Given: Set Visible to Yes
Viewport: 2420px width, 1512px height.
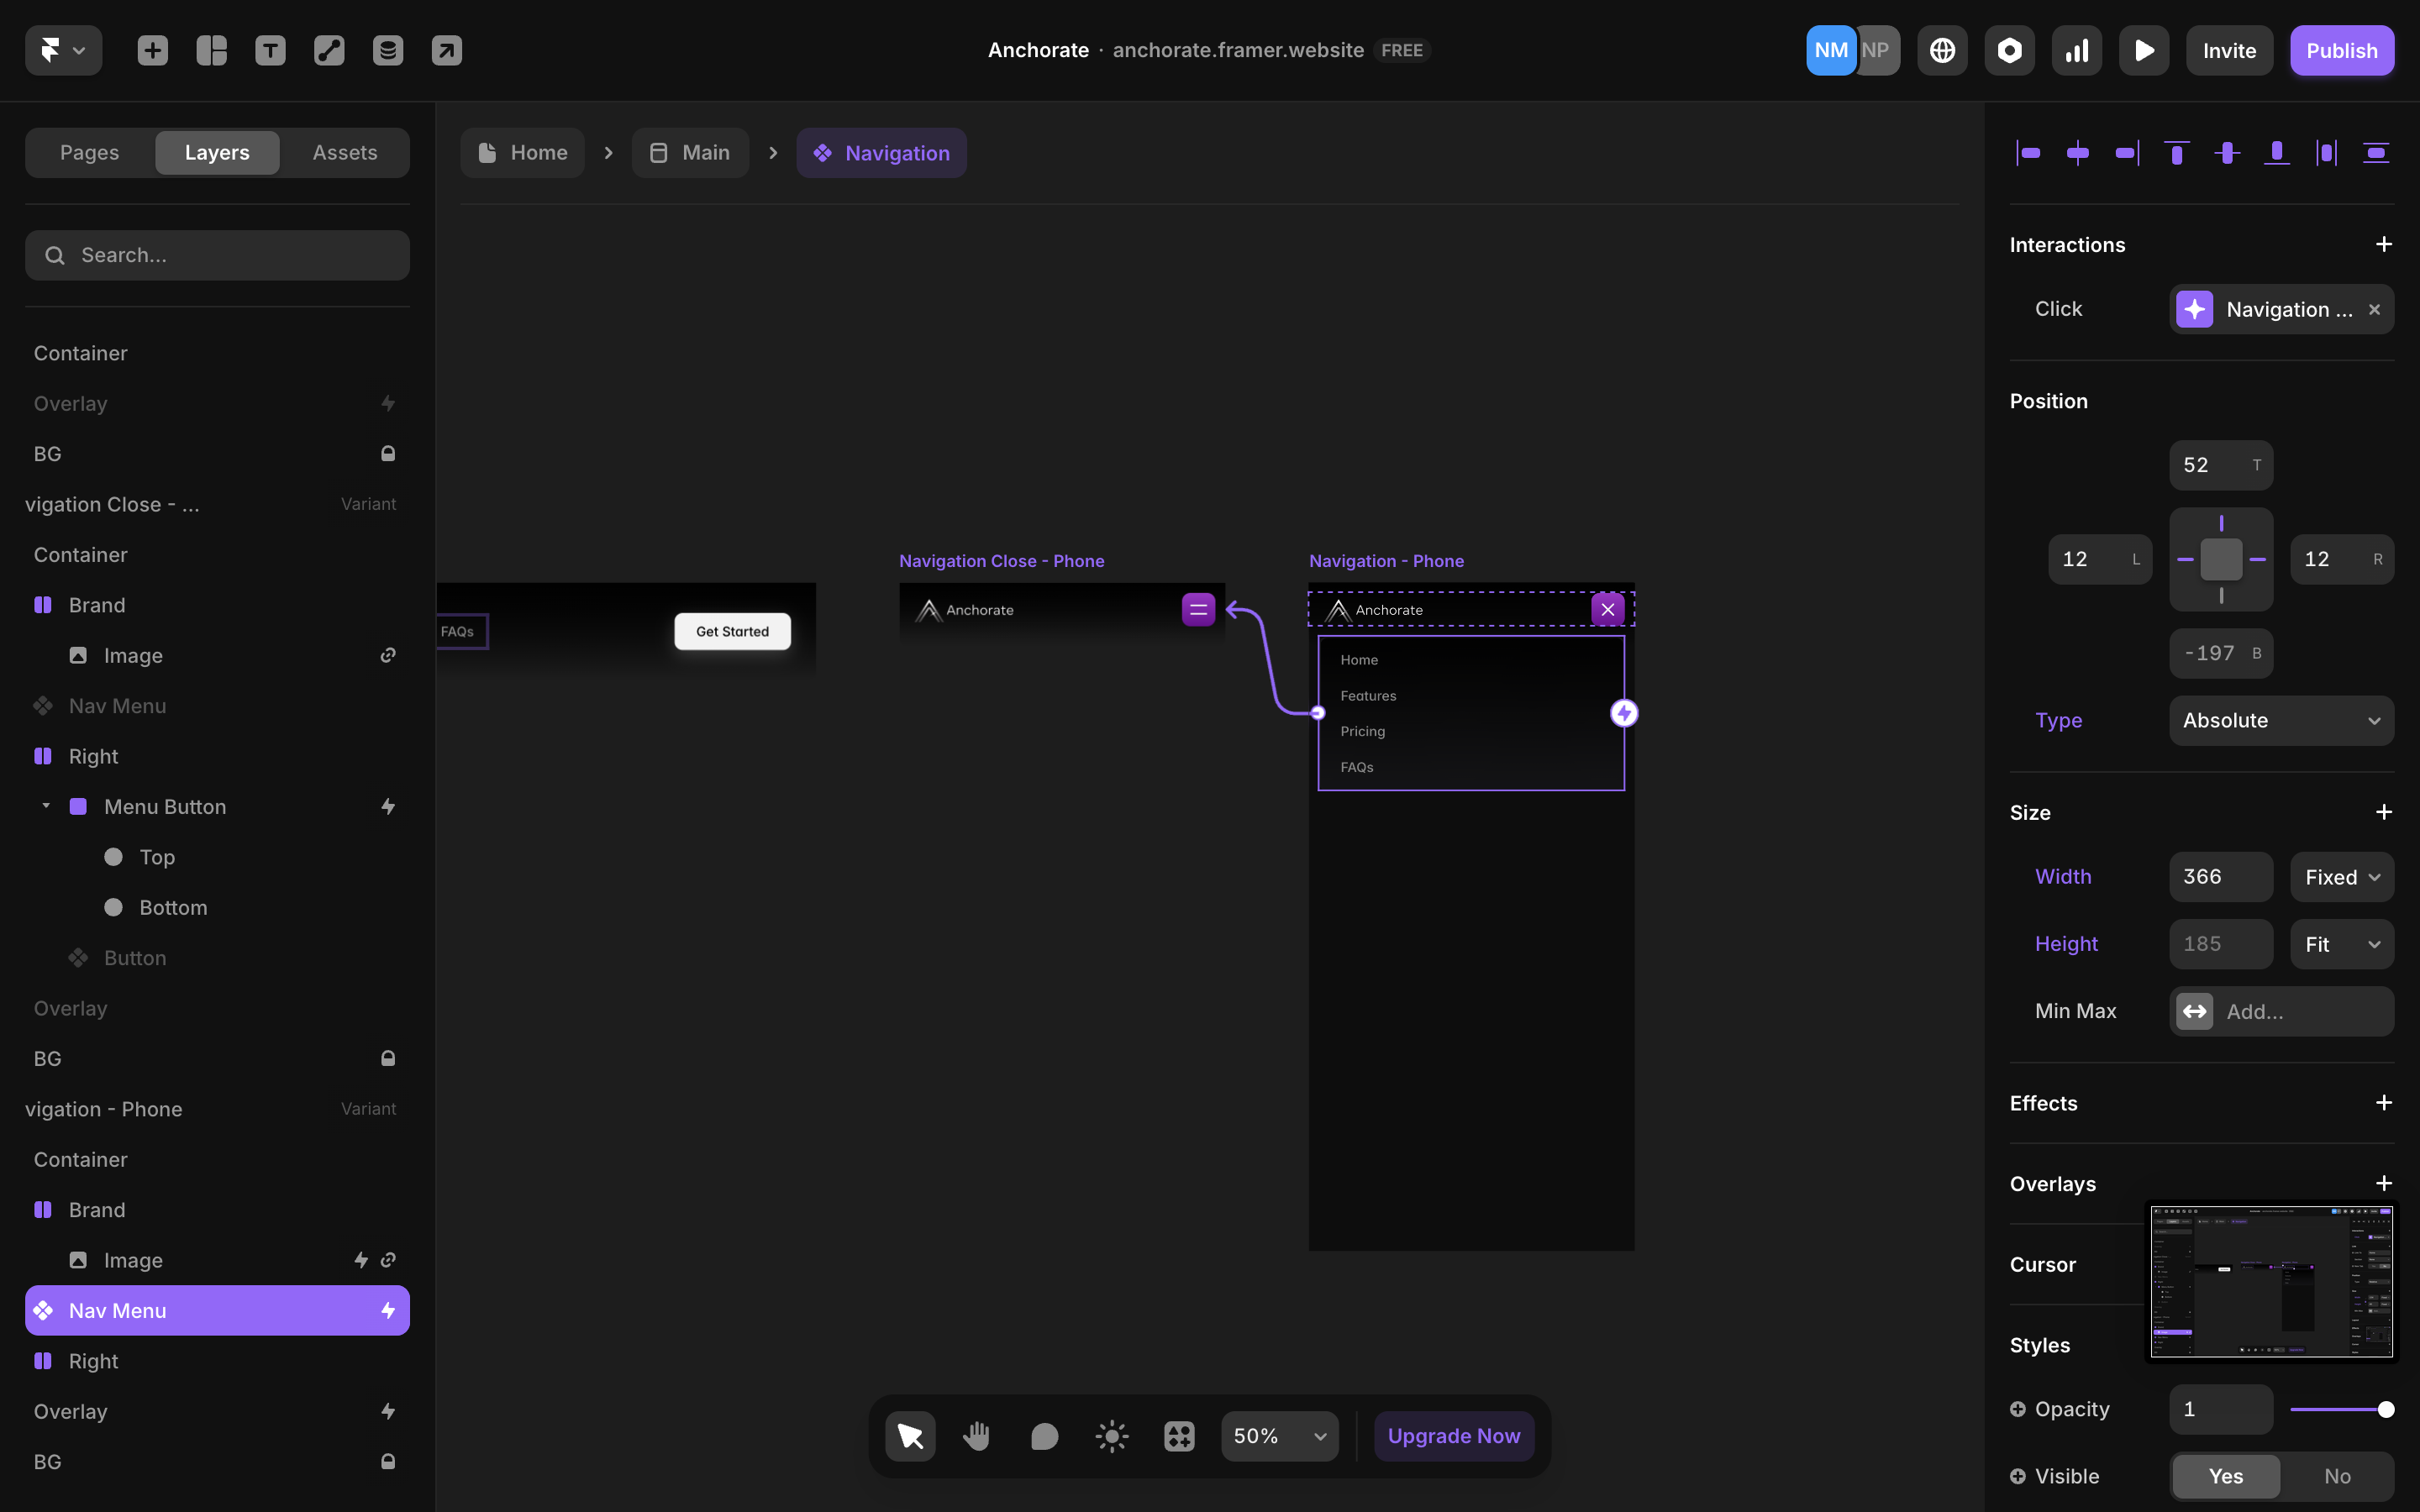Looking at the screenshot, I should (2225, 1476).
